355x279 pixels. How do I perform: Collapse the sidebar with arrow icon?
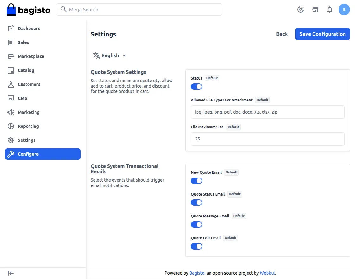(11, 273)
